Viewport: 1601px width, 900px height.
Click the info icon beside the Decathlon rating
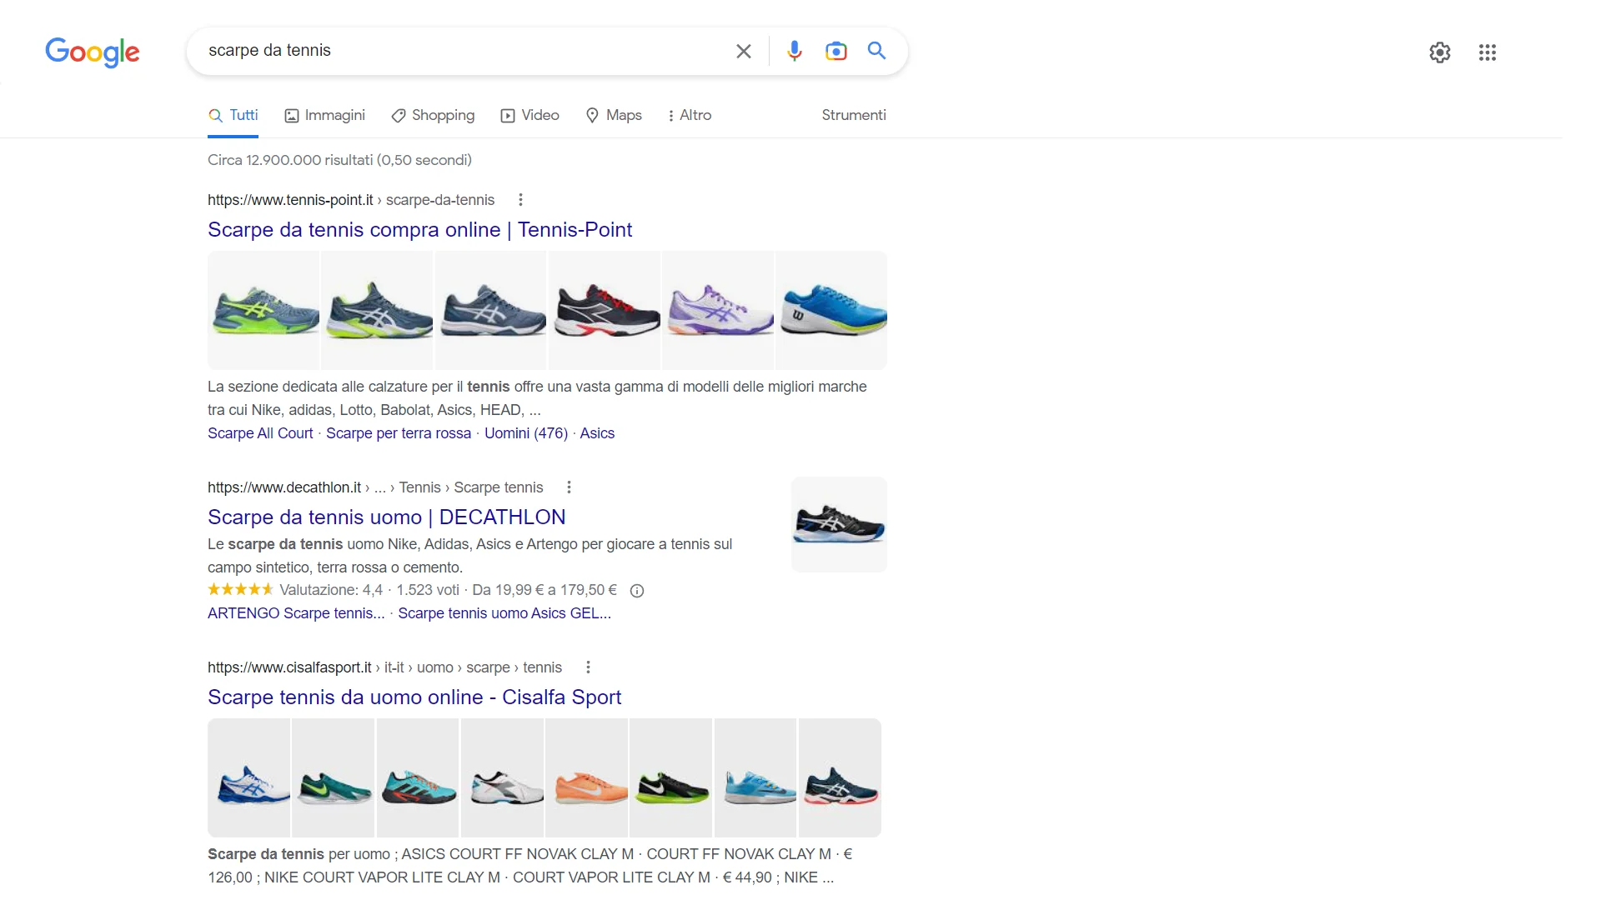coord(637,590)
